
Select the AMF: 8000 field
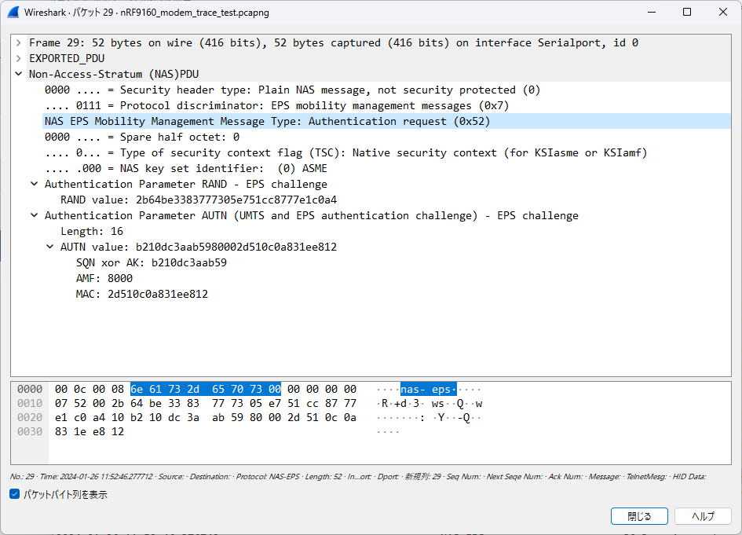pos(104,278)
